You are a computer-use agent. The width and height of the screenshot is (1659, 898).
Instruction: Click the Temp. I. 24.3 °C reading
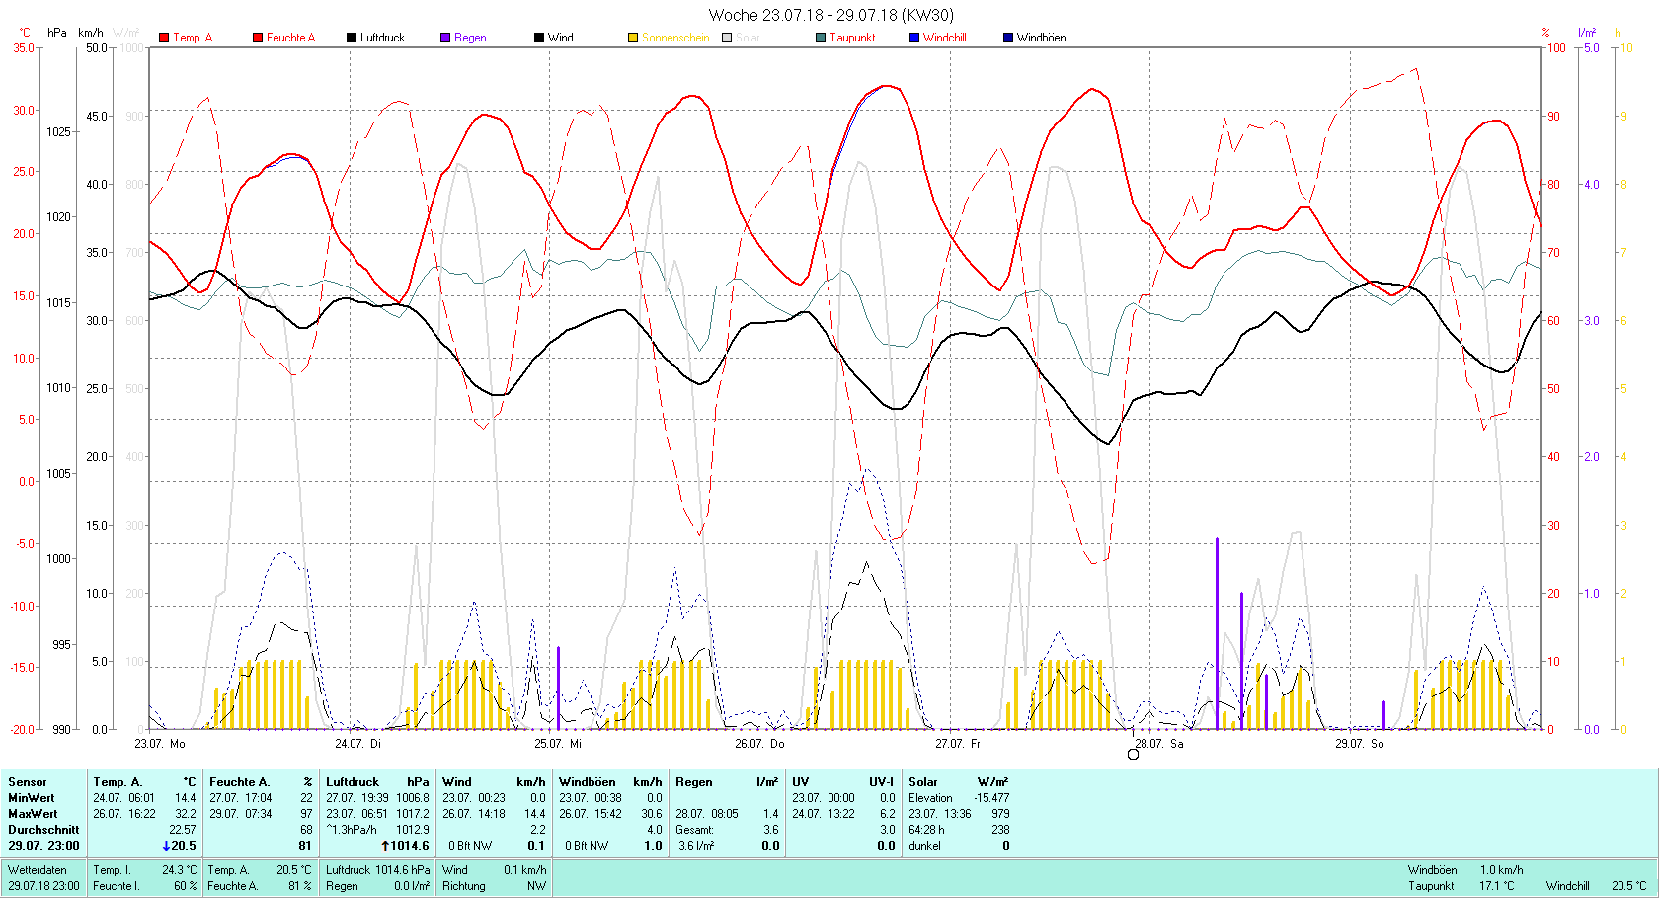[145, 870]
